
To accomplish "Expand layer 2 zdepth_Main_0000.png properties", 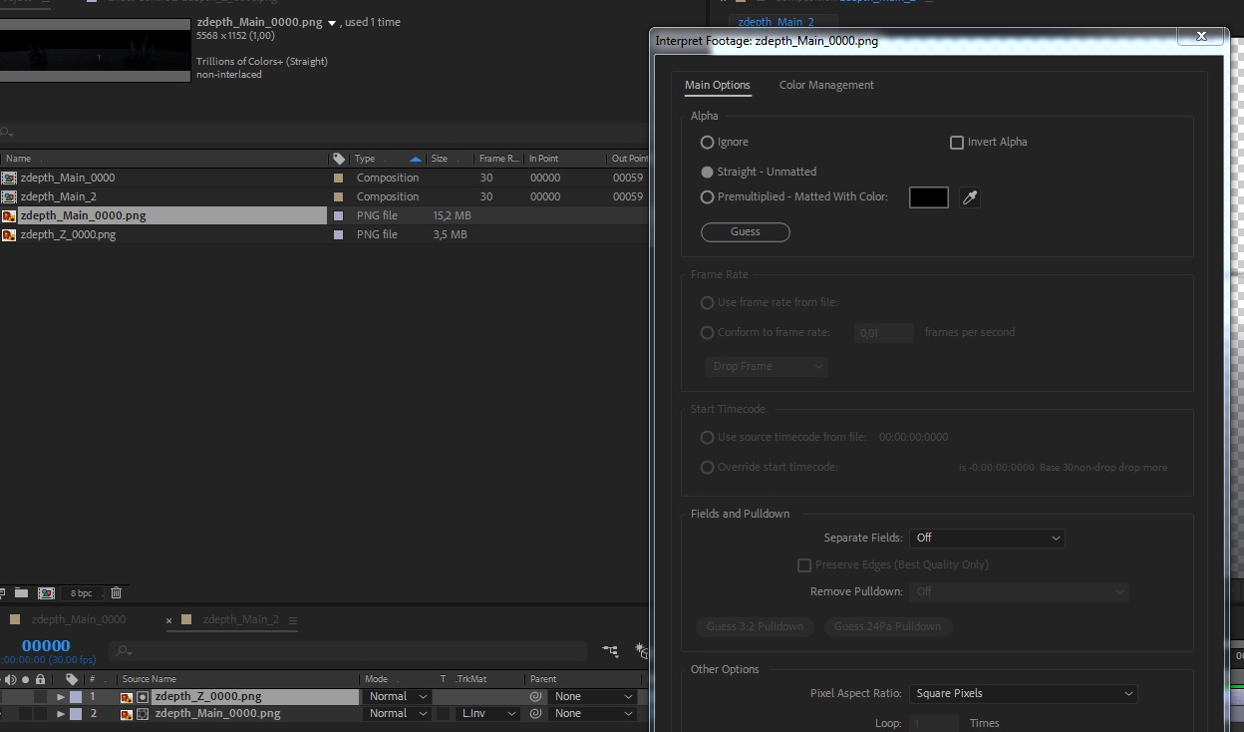I will pos(61,714).
